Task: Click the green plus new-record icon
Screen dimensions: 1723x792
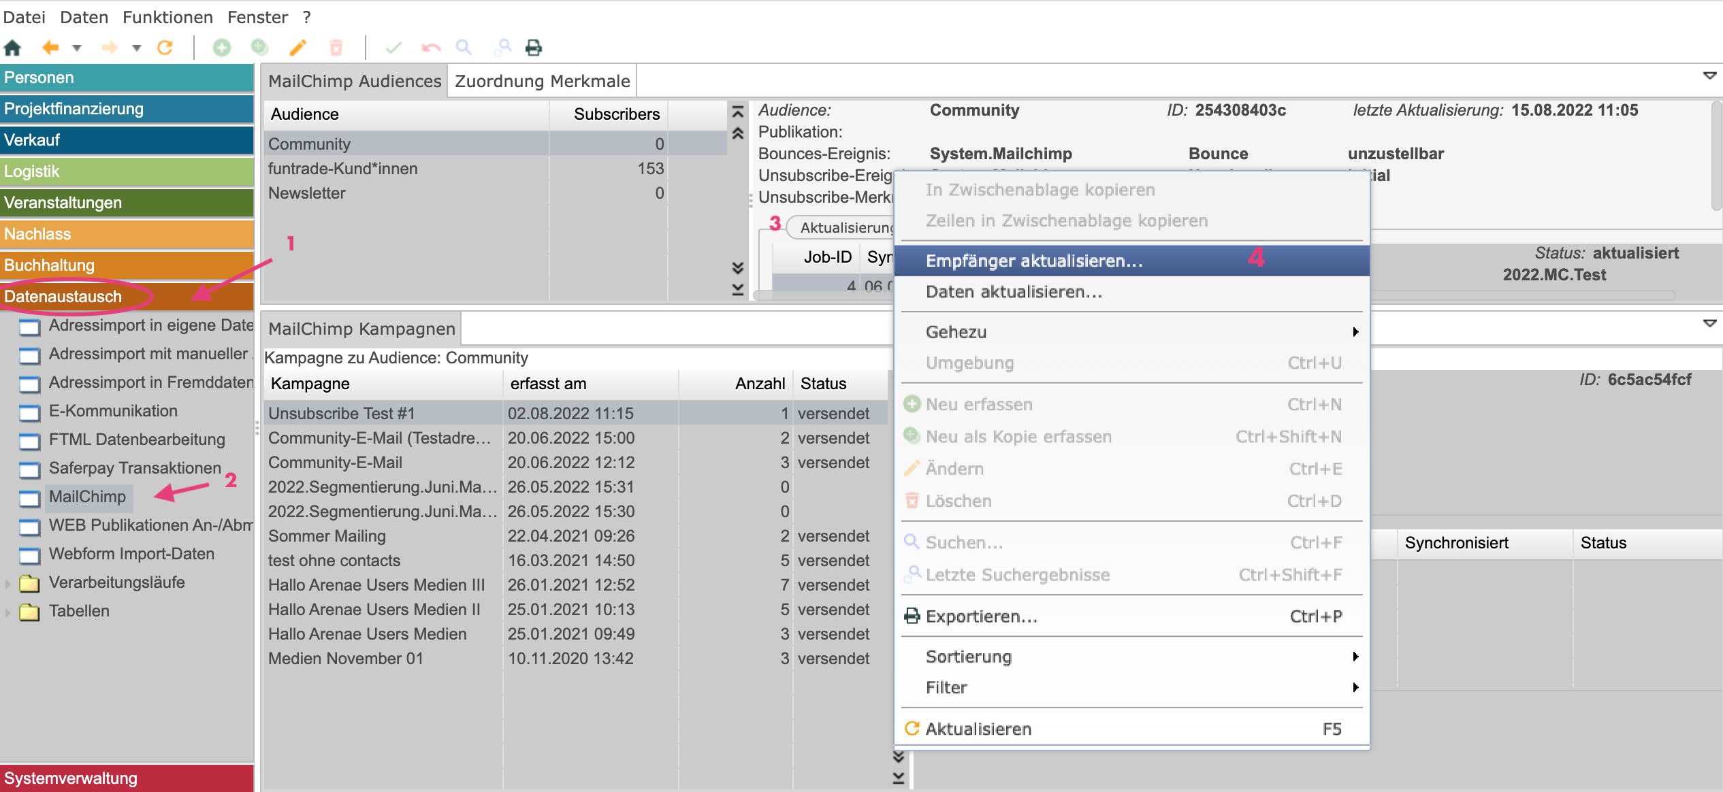Action: point(222,48)
